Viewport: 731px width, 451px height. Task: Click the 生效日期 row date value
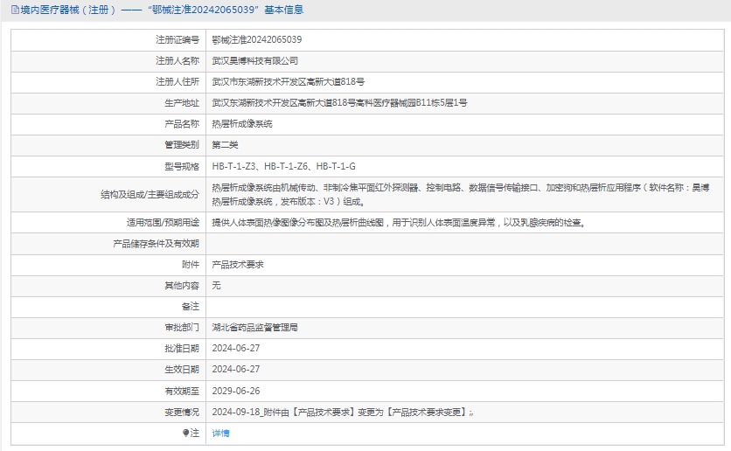click(236, 370)
